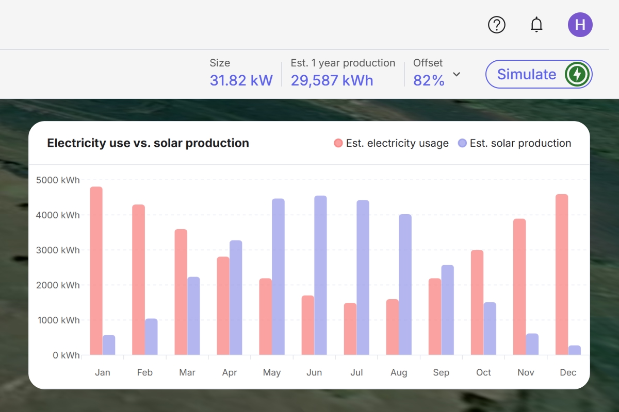Select the August solar production bar
Screen dimensions: 619x412
(x=405, y=285)
